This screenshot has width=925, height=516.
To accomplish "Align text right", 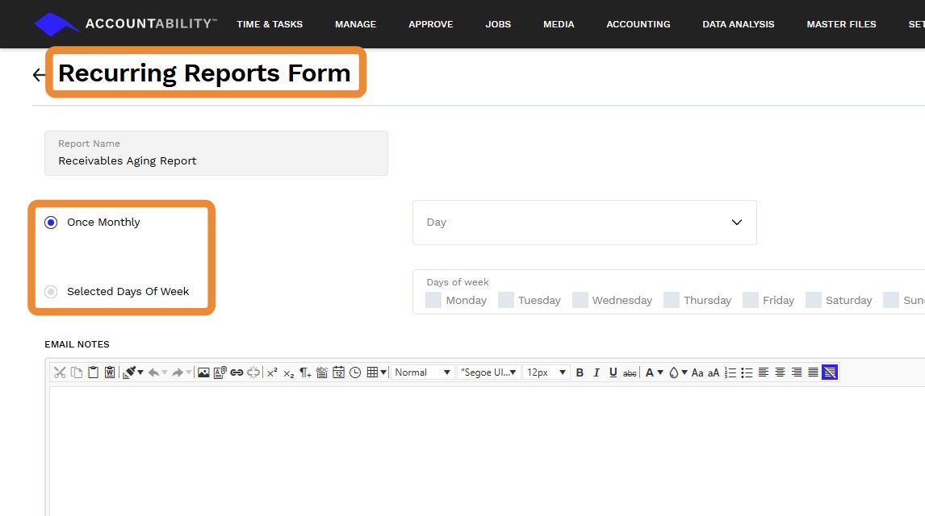I will (x=797, y=372).
